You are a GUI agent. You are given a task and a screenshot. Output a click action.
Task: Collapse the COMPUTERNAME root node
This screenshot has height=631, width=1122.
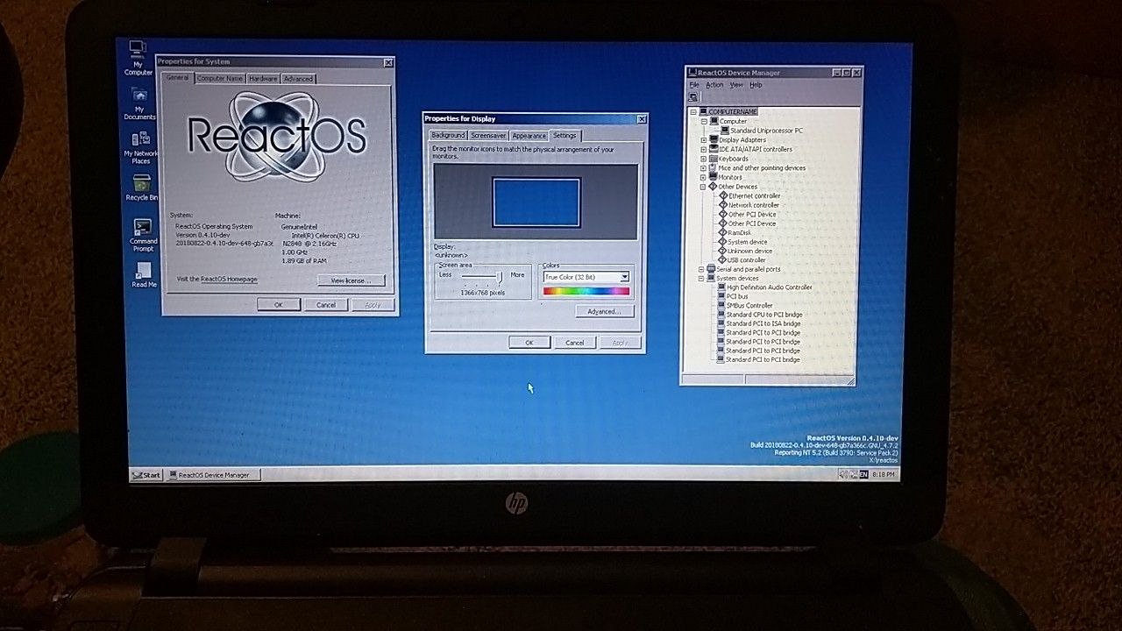693,112
